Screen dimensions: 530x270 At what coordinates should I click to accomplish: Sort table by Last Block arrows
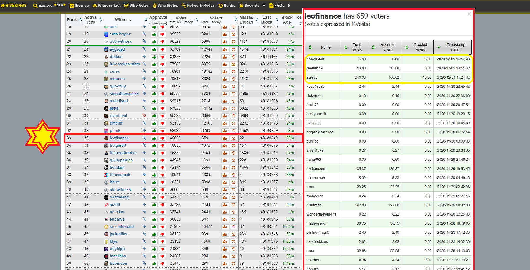click(277, 20)
